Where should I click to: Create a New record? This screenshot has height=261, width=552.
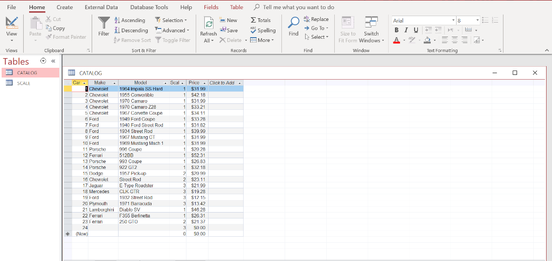[229, 20]
